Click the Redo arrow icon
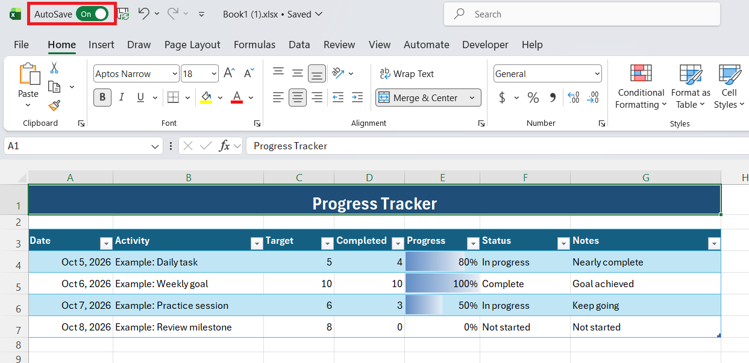 [173, 14]
